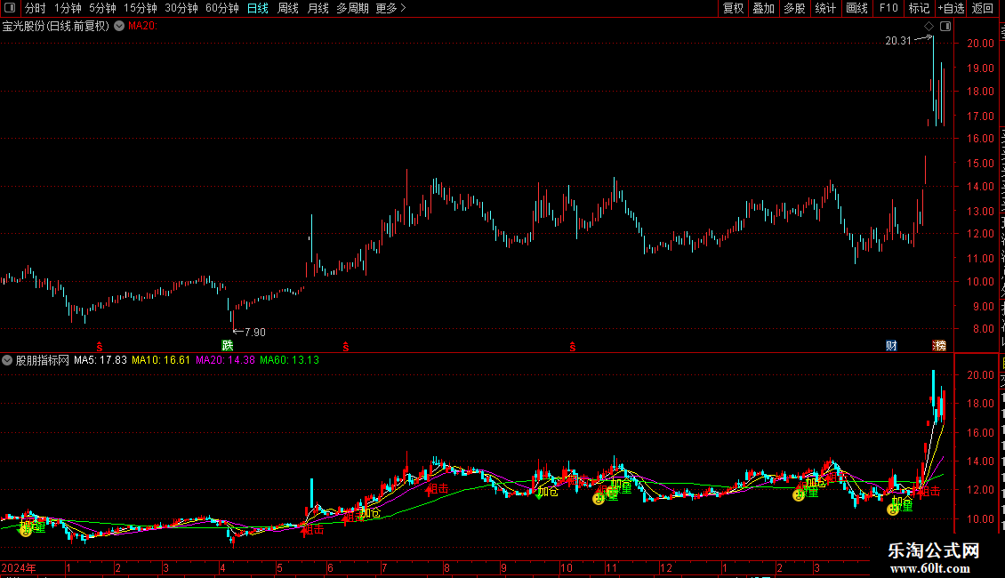Open dropdown beside 股朋指标网 indicator name
This screenshot has height=578, width=1005.
tap(7, 360)
